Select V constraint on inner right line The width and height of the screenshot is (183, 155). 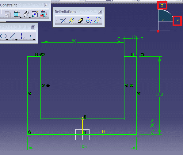(127, 86)
